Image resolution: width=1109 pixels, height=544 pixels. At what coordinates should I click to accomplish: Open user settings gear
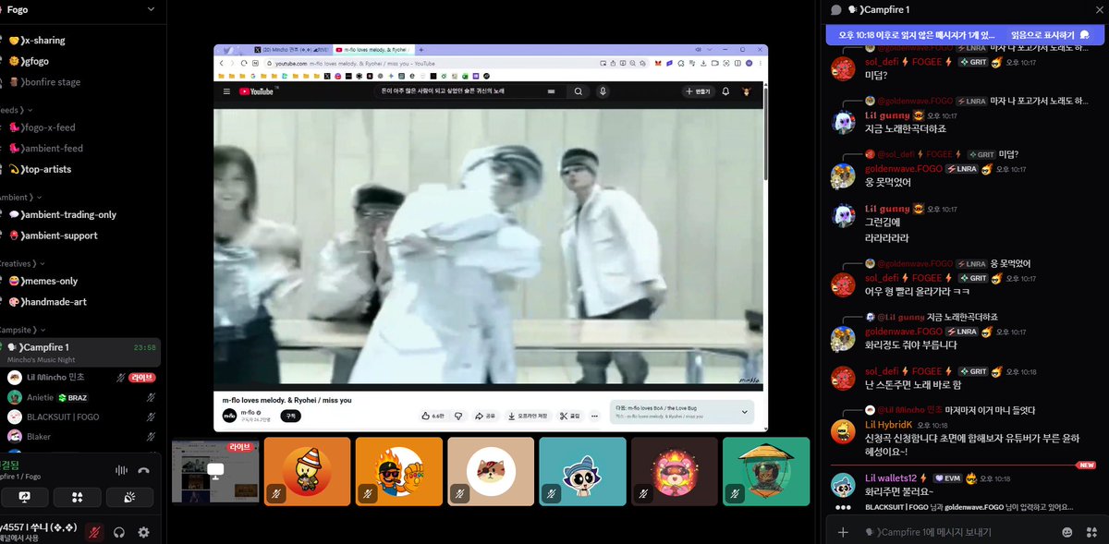[x=143, y=532]
